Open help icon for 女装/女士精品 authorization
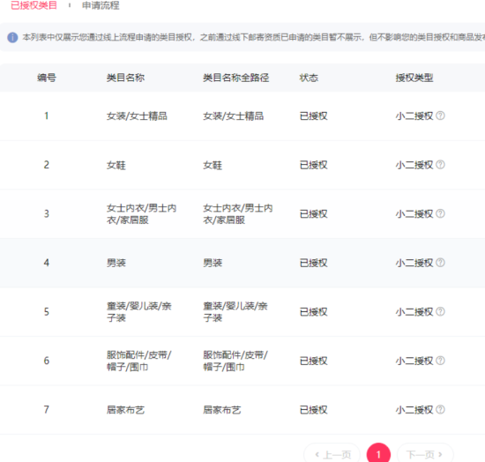Screen dimensions: 485x462 point(440,115)
